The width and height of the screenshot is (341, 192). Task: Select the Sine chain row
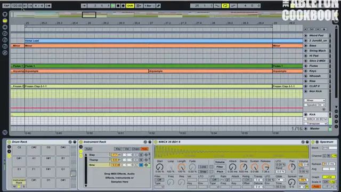[x=119, y=165]
